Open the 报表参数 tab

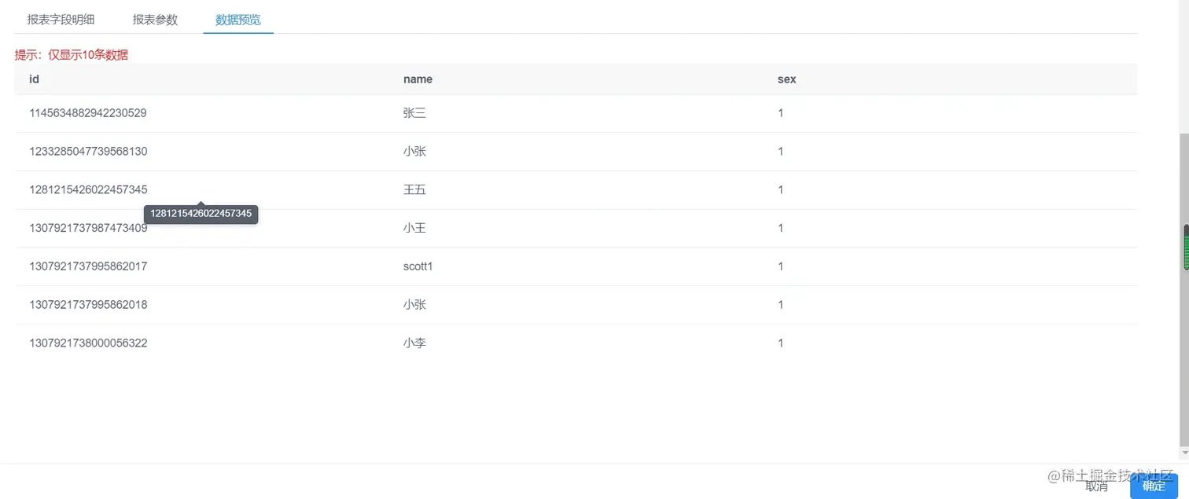tap(155, 20)
